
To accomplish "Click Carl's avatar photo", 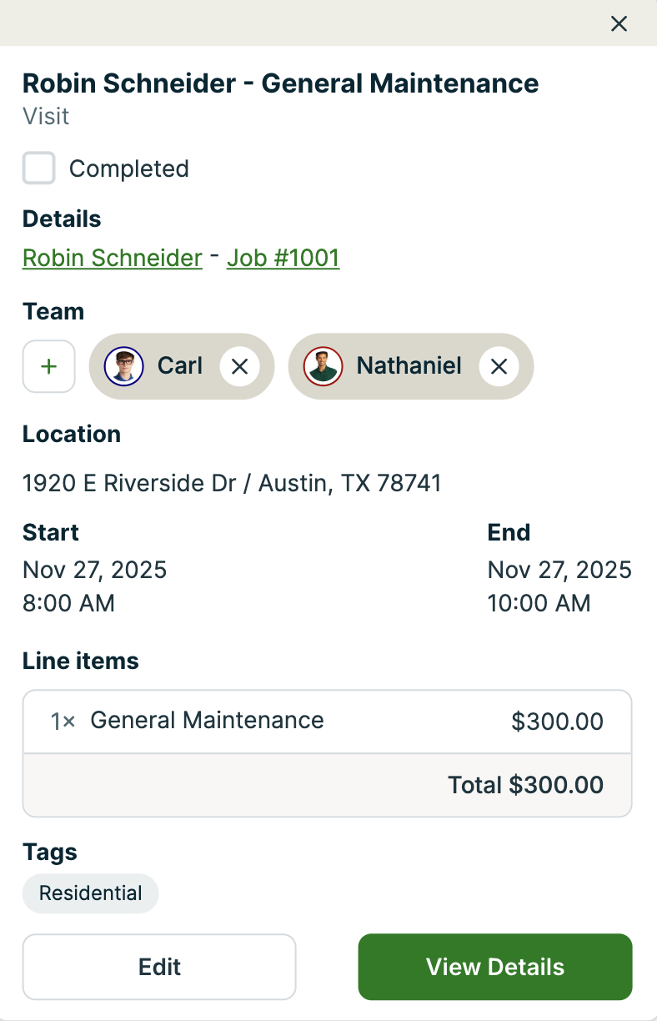I will coord(124,366).
